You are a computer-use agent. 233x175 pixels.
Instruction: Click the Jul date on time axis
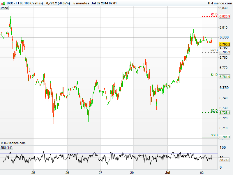point(168,172)
